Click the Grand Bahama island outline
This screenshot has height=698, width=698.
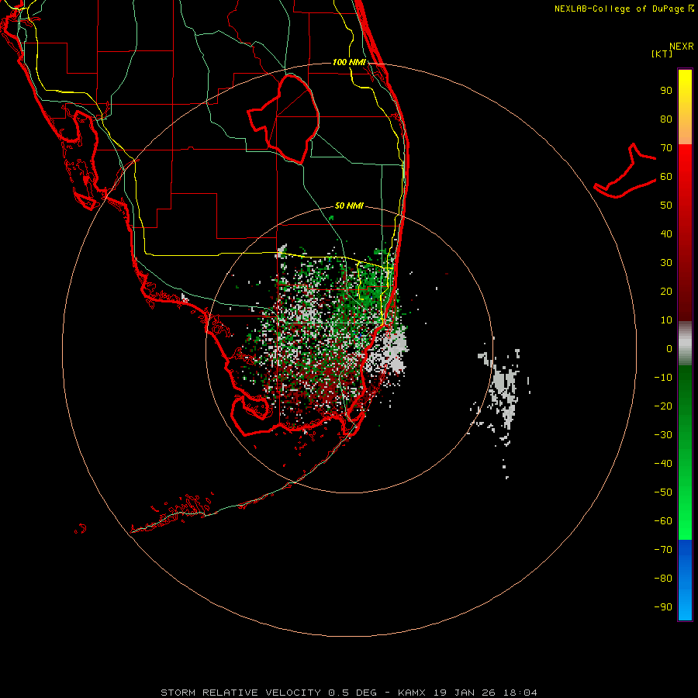click(x=625, y=171)
